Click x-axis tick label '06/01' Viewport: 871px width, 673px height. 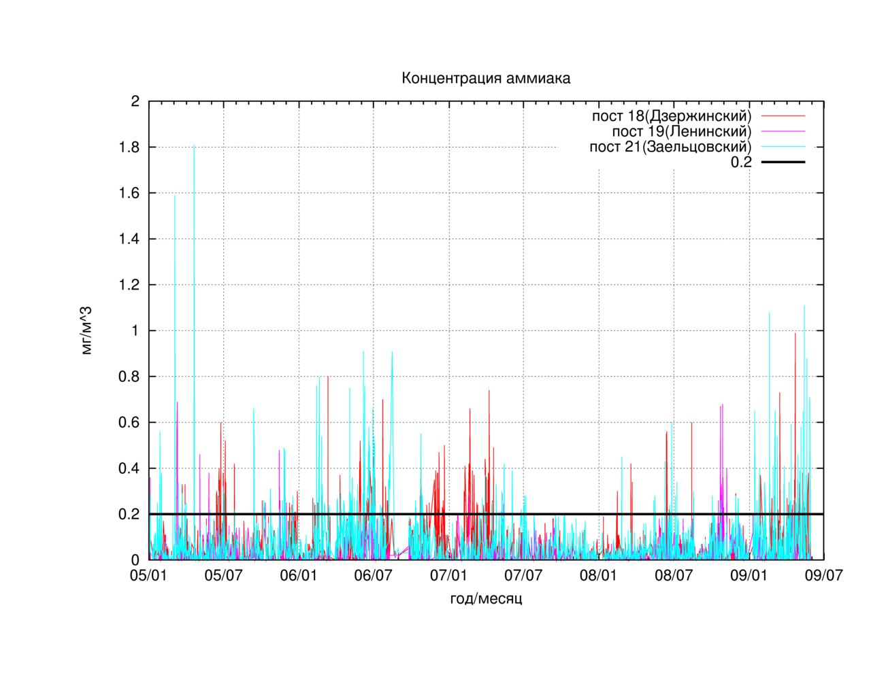click(x=299, y=576)
